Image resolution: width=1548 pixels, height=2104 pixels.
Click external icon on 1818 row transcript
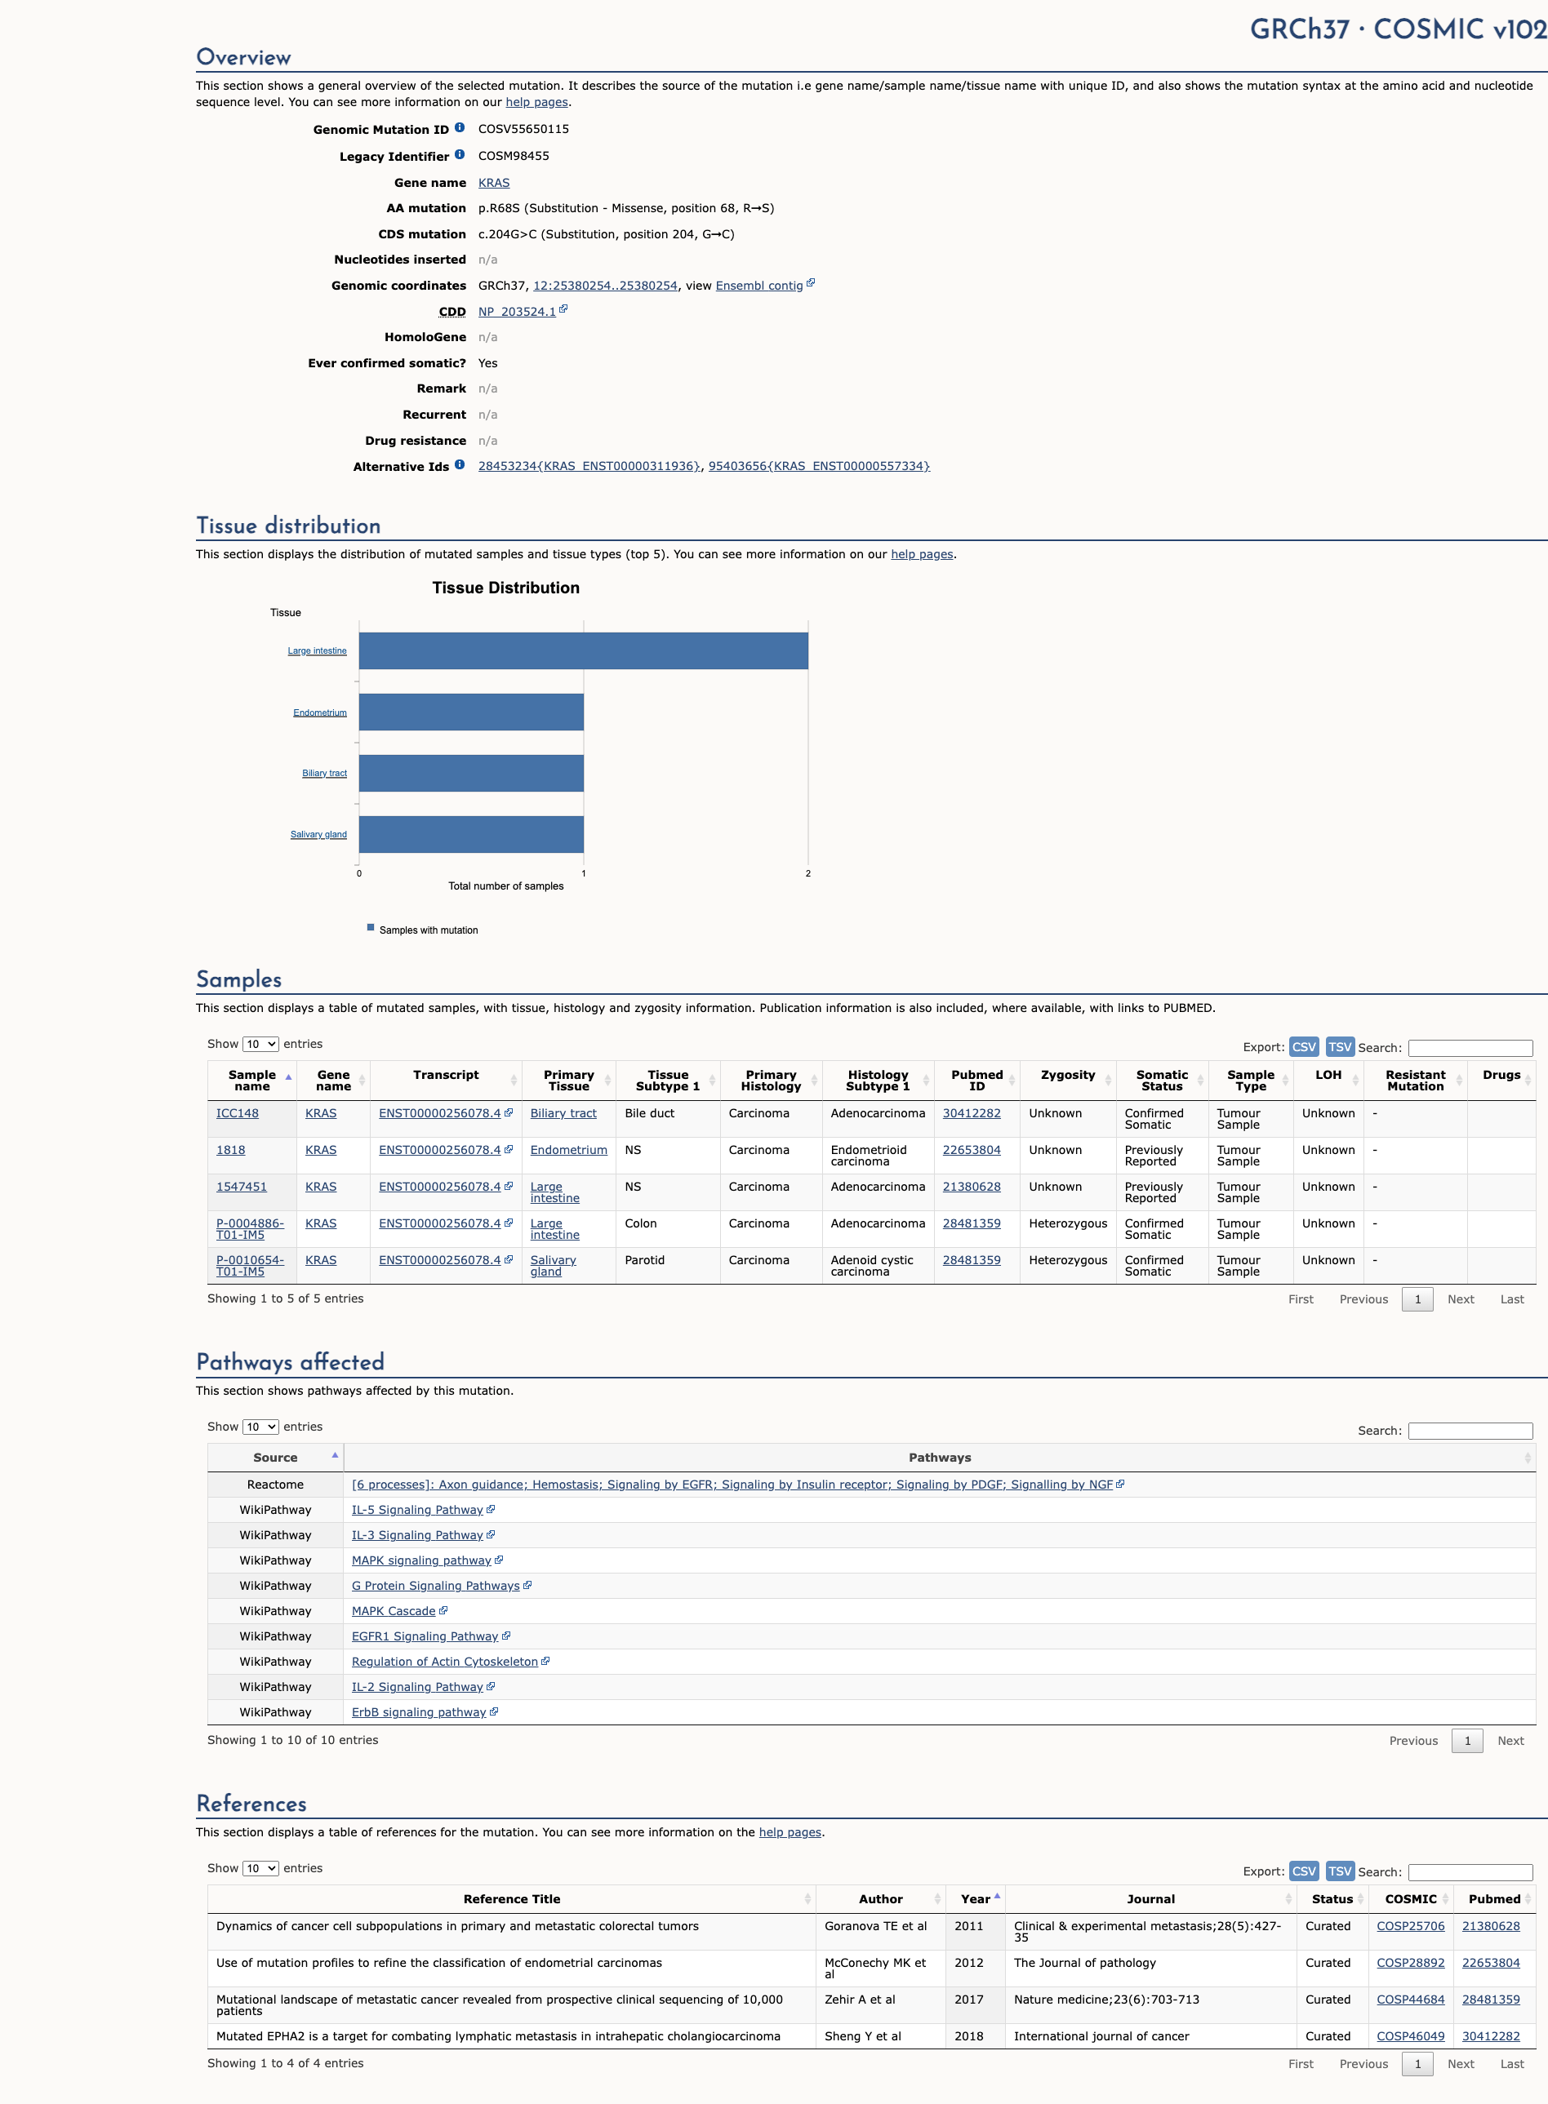(509, 1148)
